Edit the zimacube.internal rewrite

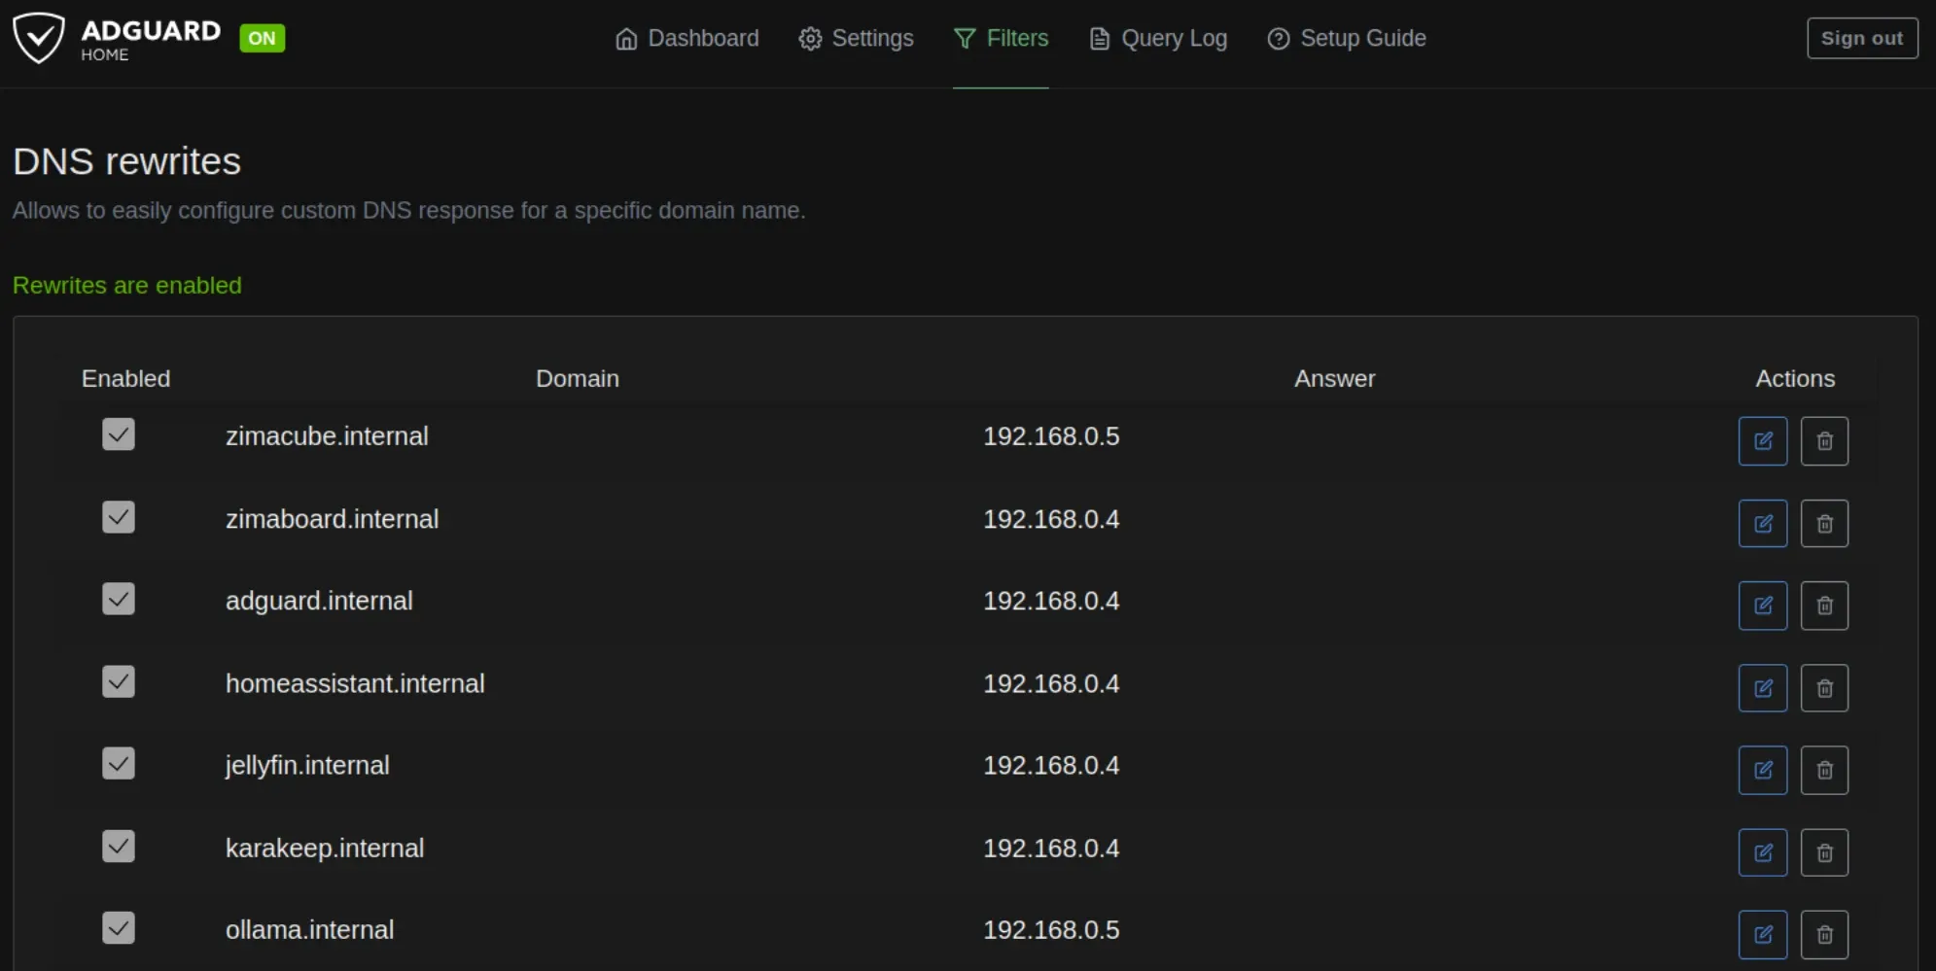point(1762,441)
